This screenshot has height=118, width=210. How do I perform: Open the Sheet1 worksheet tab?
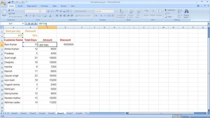tap(24, 113)
